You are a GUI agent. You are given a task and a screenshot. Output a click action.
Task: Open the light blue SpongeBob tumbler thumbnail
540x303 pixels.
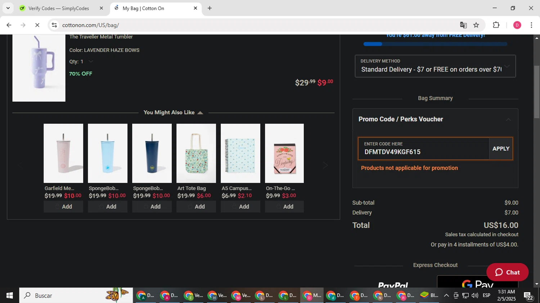[x=108, y=153]
